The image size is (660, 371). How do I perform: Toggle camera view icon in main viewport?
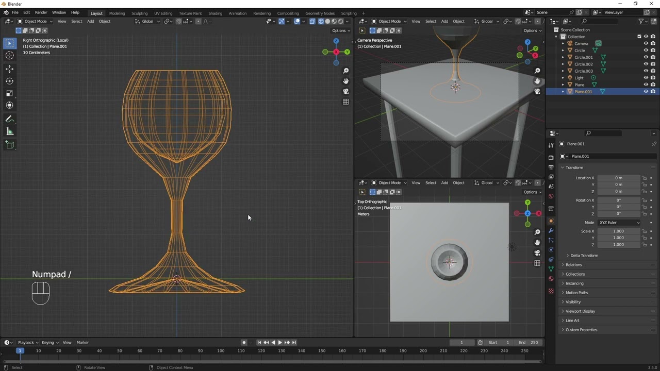[346, 91]
